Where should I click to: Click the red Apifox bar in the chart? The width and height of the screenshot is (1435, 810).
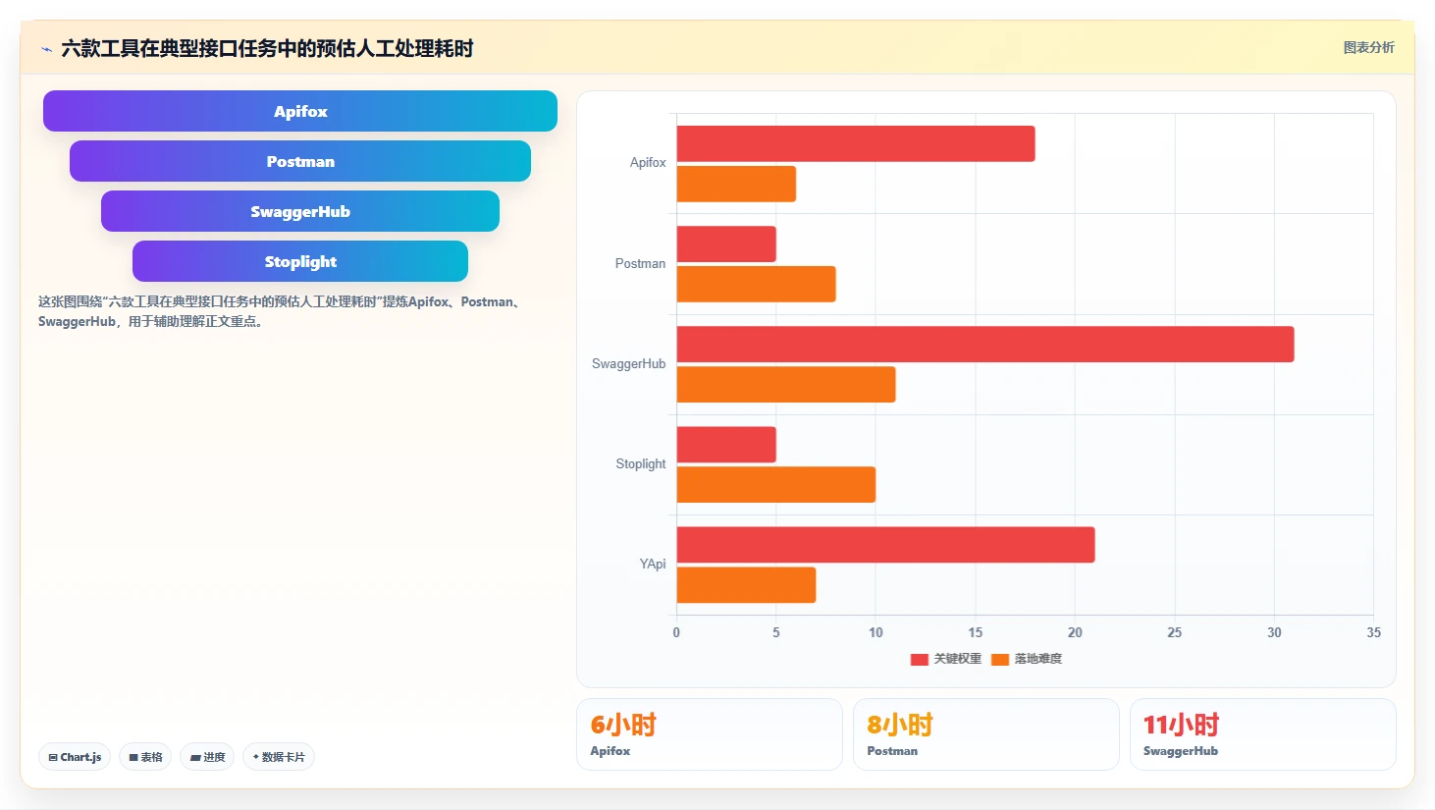(x=856, y=143)
